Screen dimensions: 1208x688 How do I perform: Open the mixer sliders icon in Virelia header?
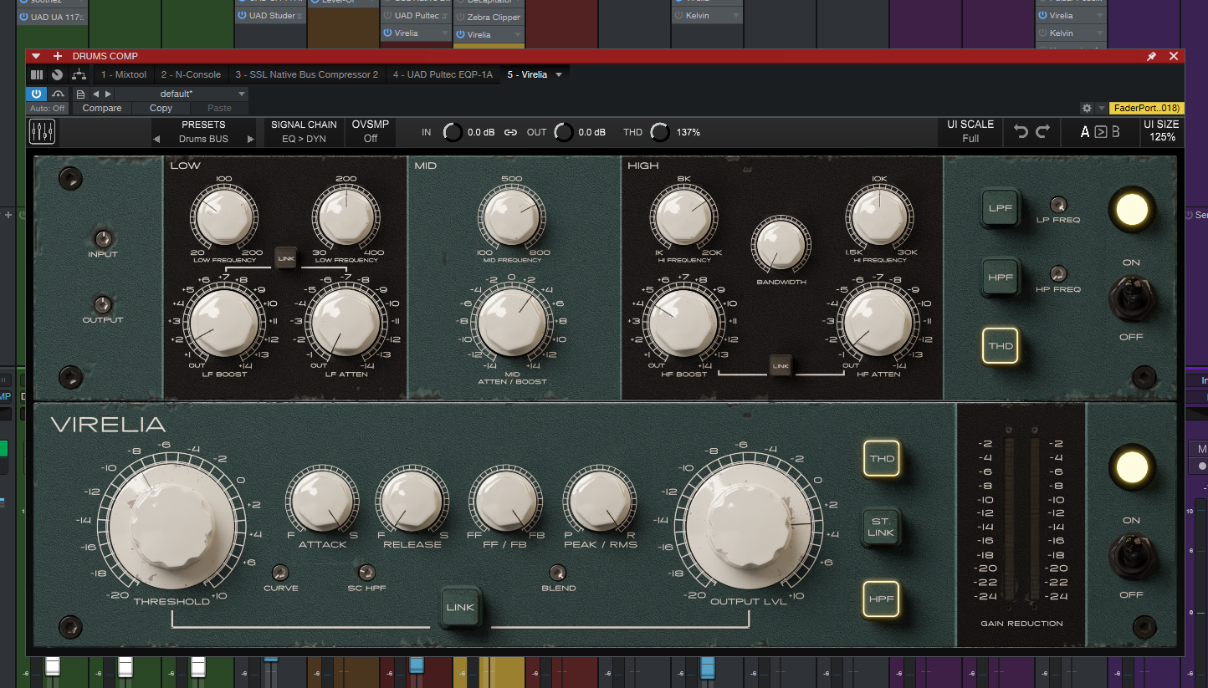pyautogui.click(x=43, y=132)
